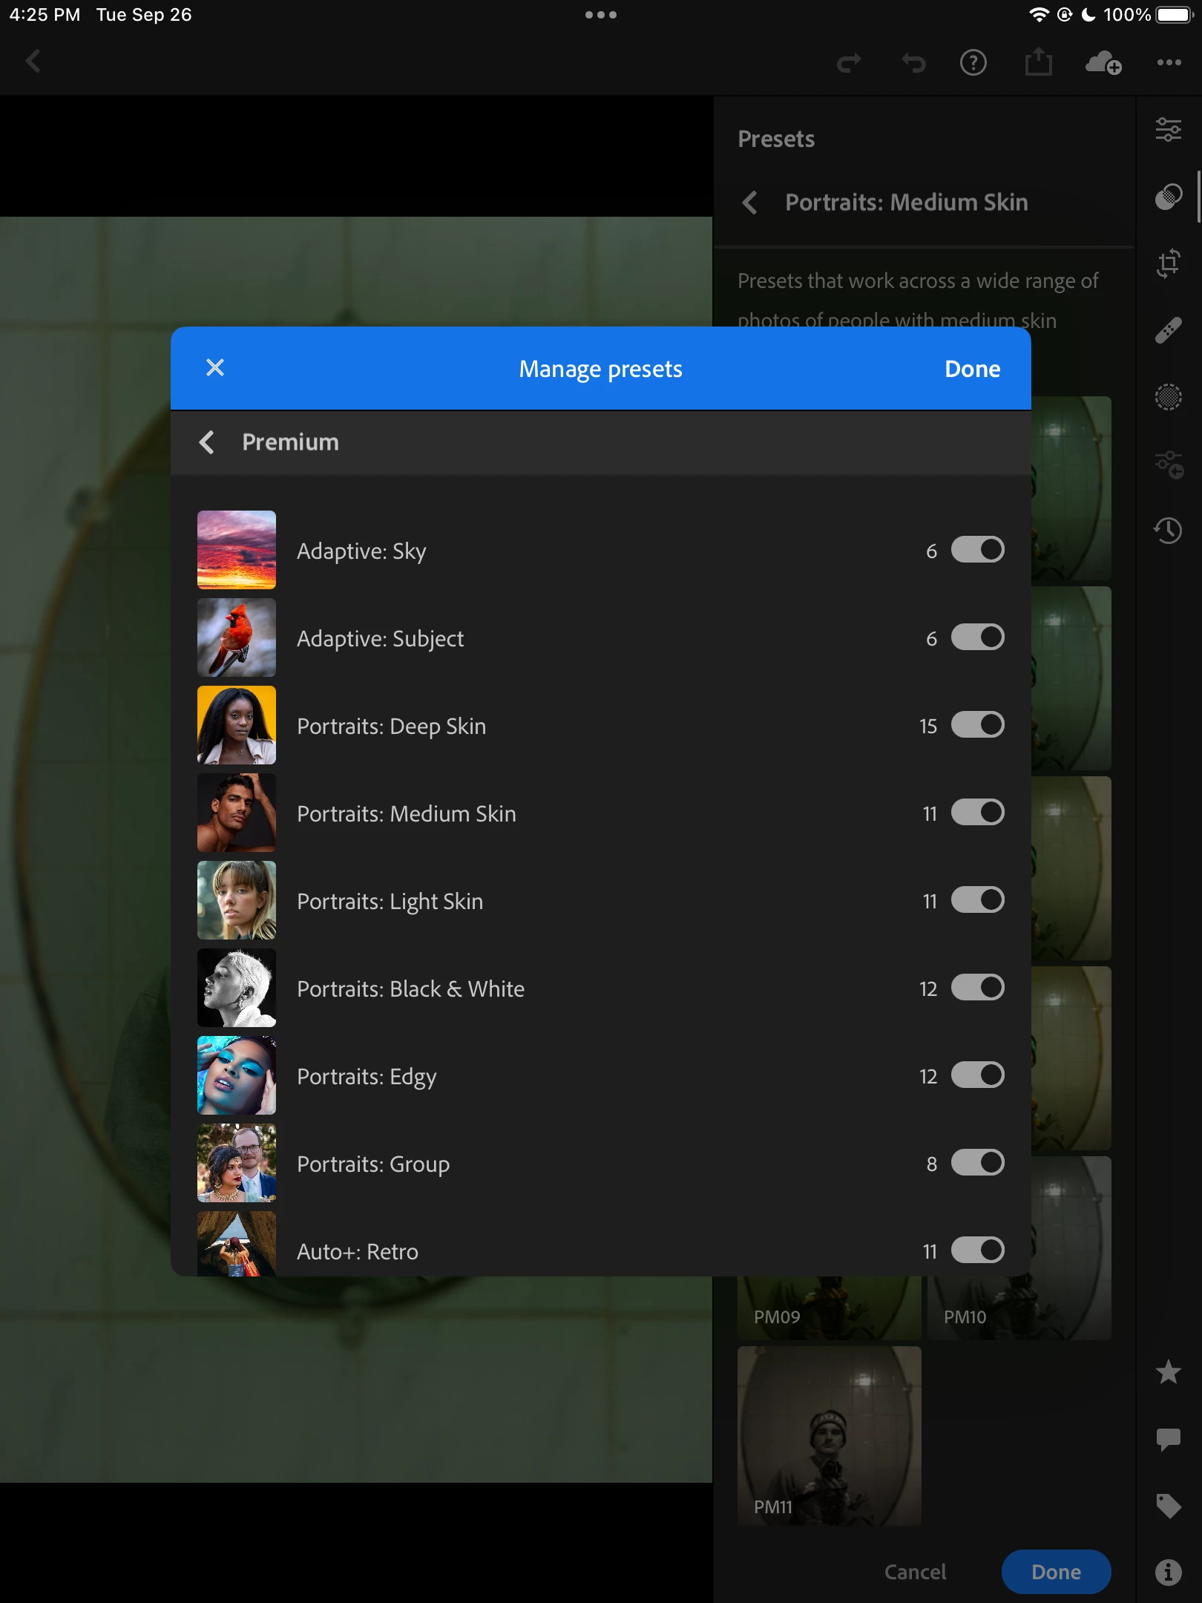Screen dimensions: 1202x1603
Task: Select the Crop and rotate tool
Action: [x=1169, y=263]
